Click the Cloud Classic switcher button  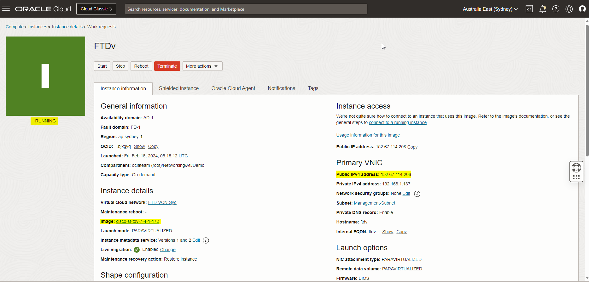tap(96, 9)
